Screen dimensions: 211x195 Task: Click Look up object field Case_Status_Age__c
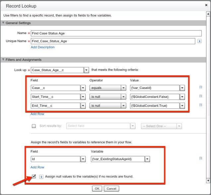pos(57,70)
